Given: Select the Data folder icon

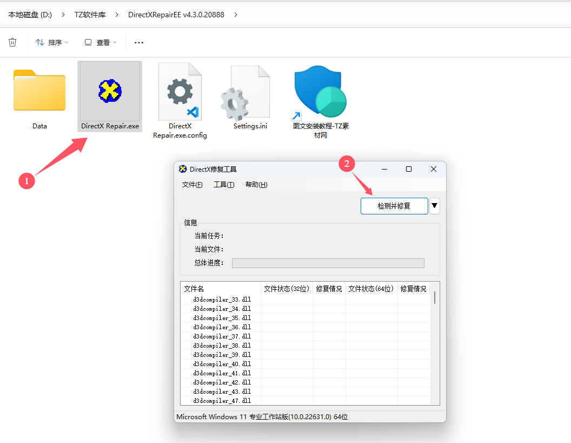Looking at the screenshot, I should pos(39,90).
